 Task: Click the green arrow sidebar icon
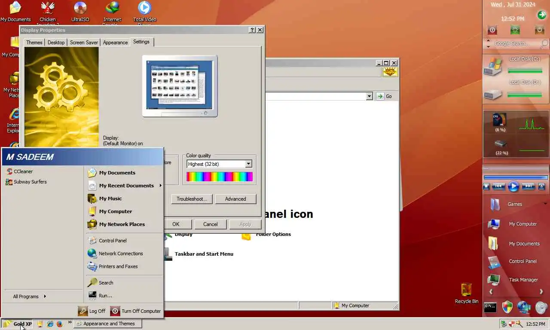[541, 15]
